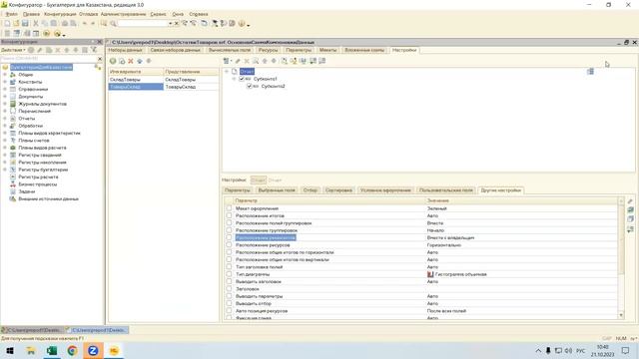Switch to the Сортировка tab
The width and height of the screenshot is (639, 359).
pos(338,190)
